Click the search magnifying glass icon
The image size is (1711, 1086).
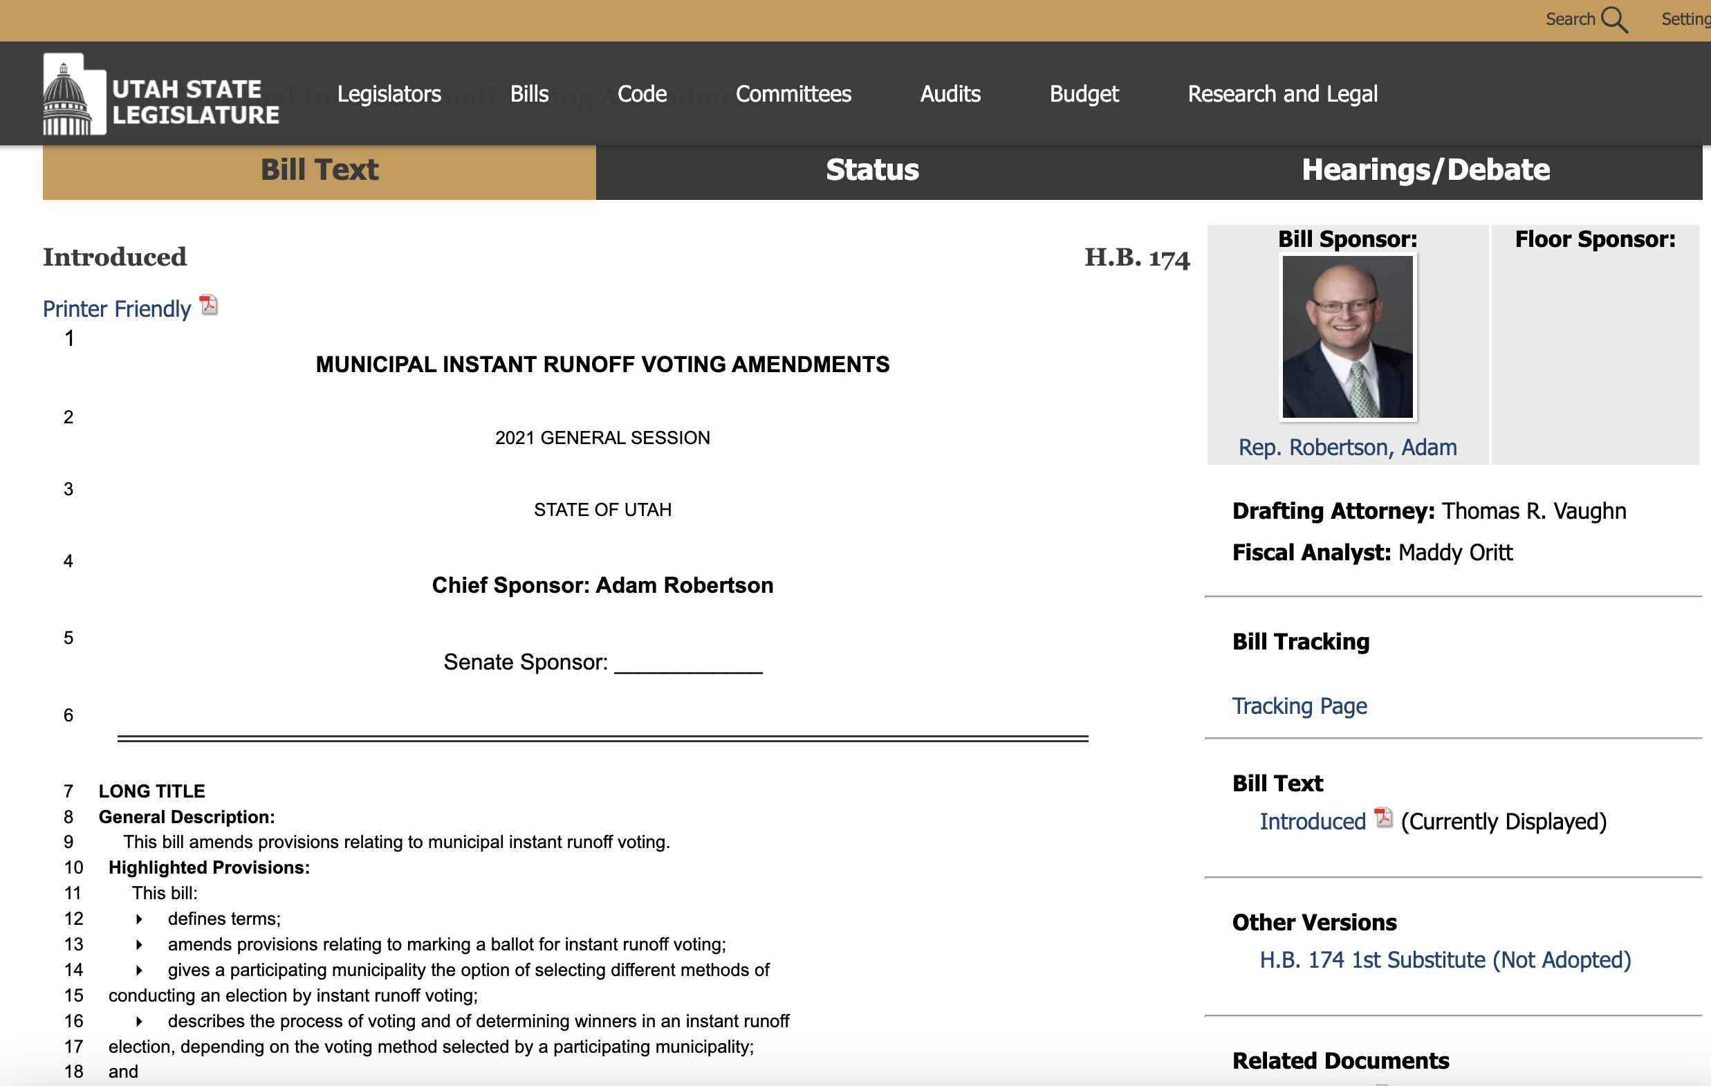[x=1613, y=20]
